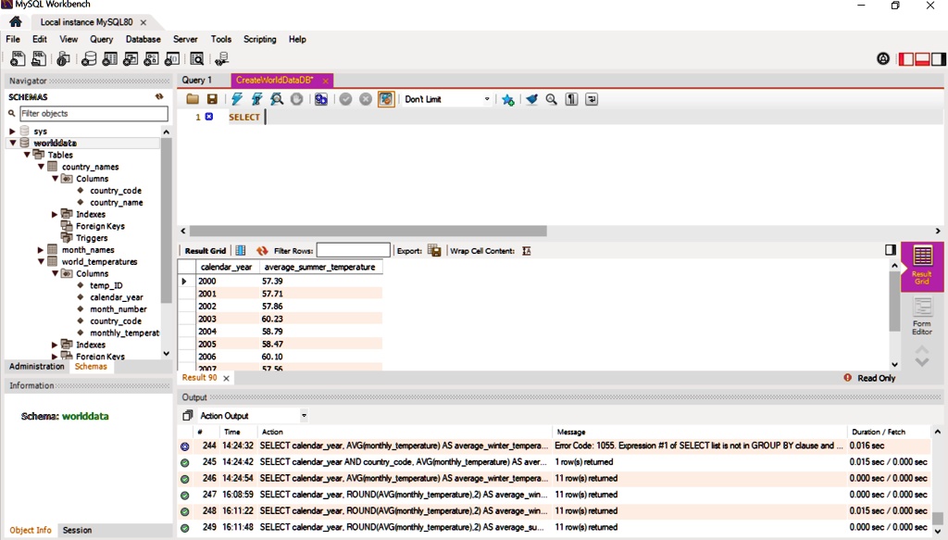This screenshot has width=948, height=540.
Task: Click the Beautify query broom icon
Action: coord(531,99)
